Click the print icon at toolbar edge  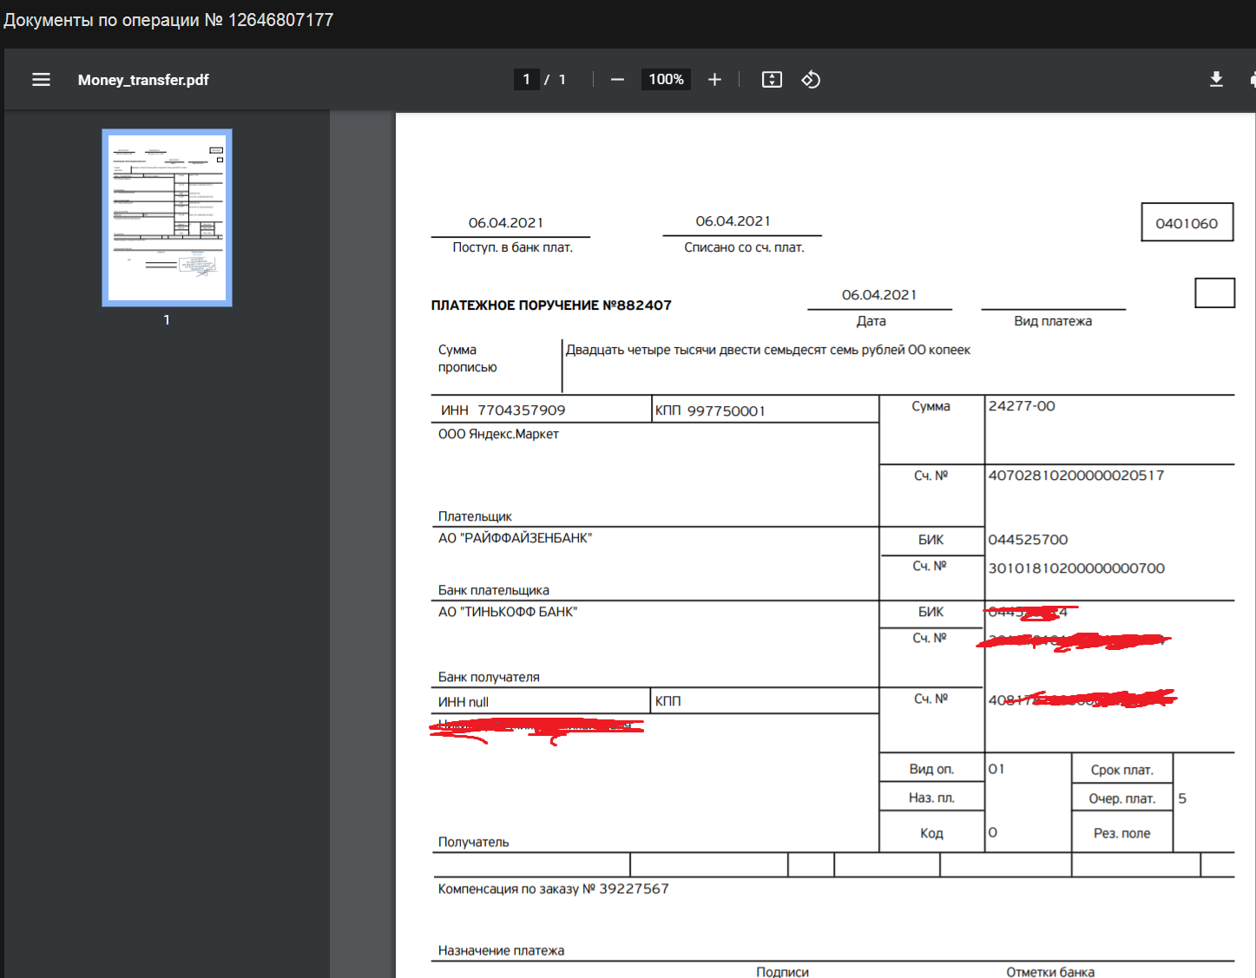(x=1252, y=80)
